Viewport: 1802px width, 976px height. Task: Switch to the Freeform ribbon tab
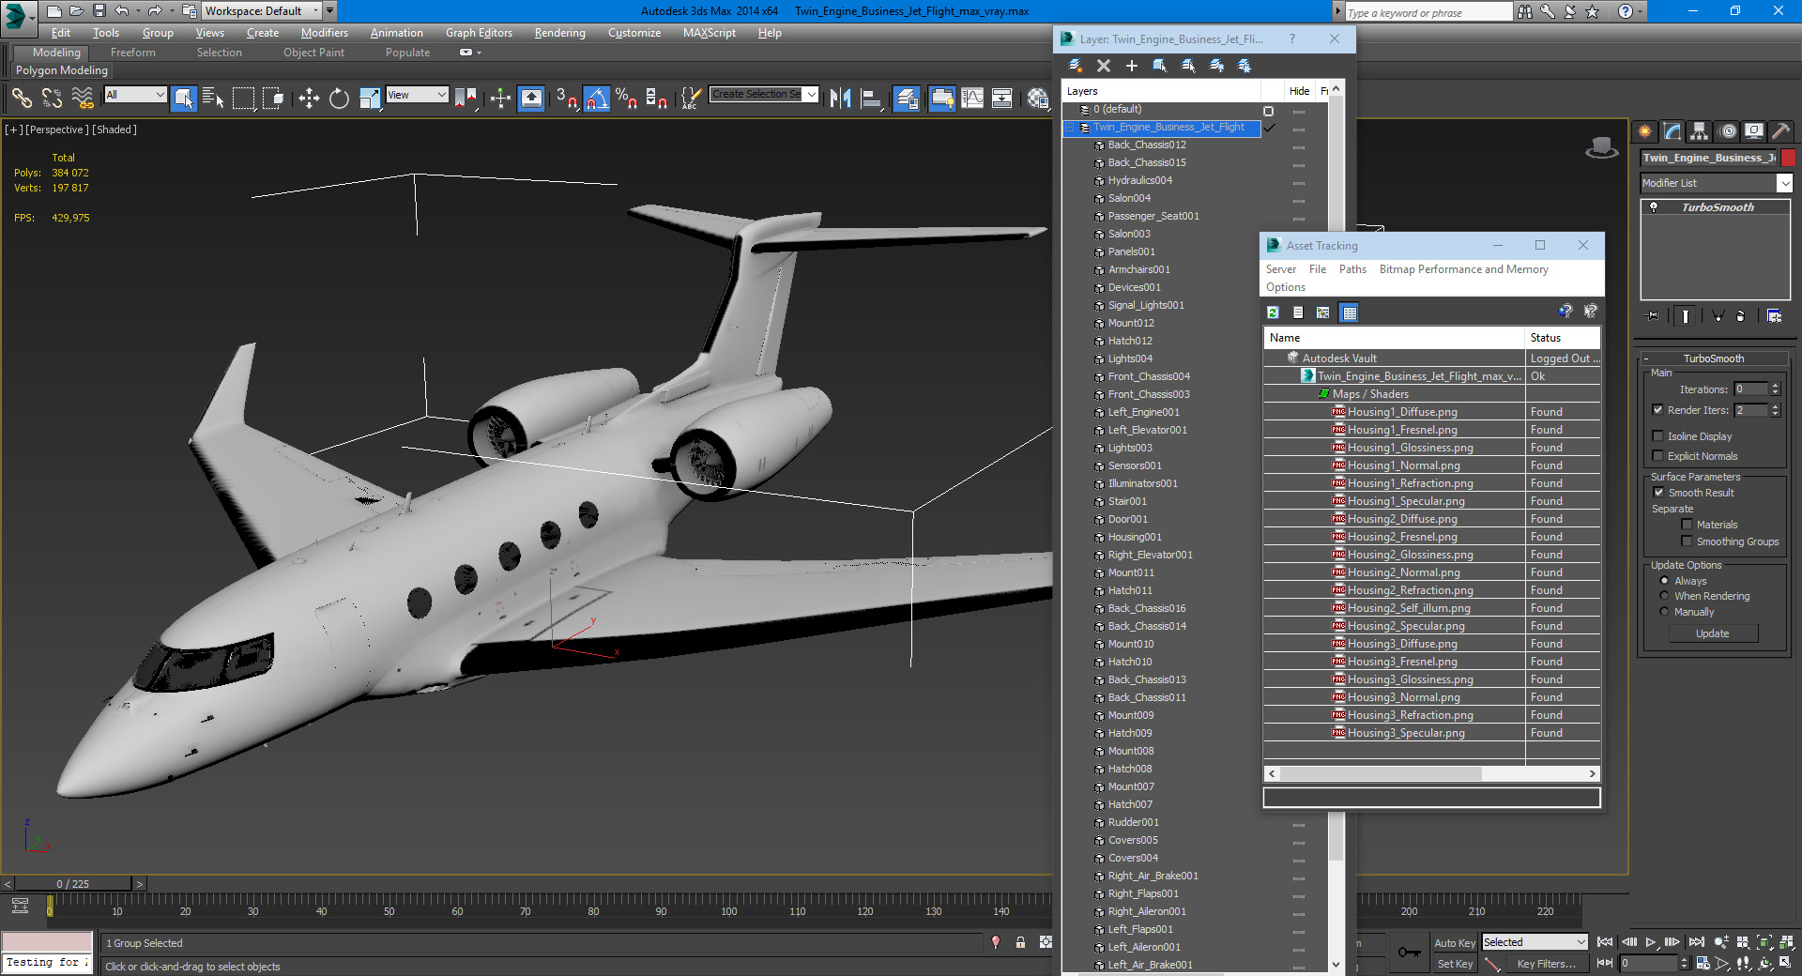[x=133, y=53]
